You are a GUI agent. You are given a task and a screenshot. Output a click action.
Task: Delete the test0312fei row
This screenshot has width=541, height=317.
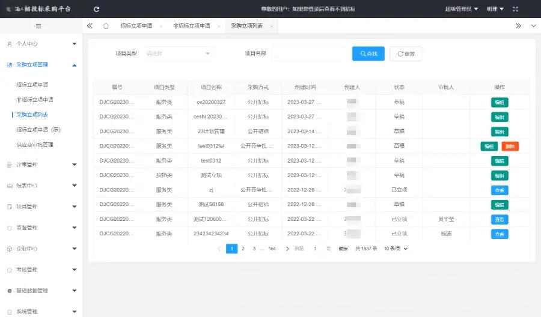[x=510, y=146]
